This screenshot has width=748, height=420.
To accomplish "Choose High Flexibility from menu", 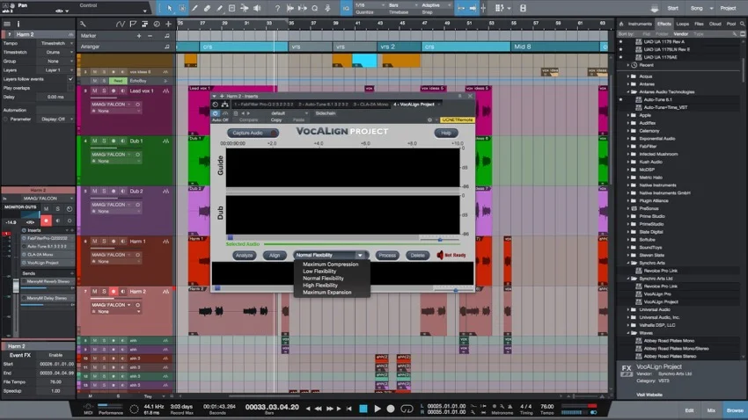I will [x=320, y=286].
